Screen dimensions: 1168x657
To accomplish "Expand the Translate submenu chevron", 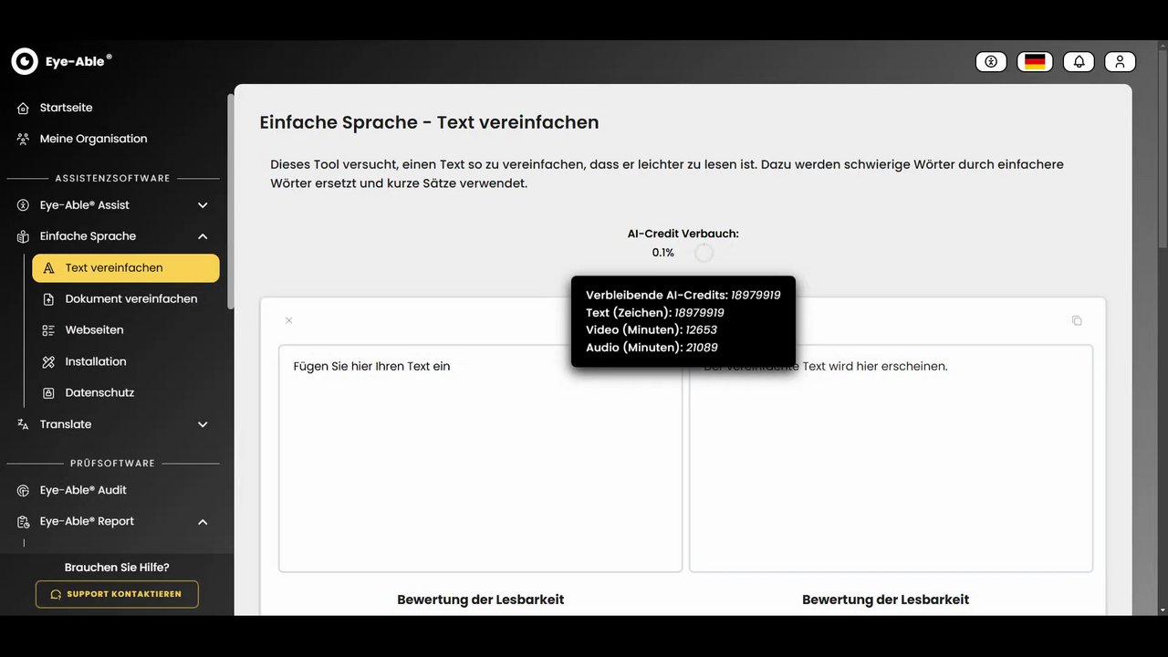I will [203, 424].
